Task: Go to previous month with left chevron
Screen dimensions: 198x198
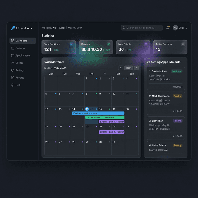Action: pyautogui.click(x=121, y=68)
